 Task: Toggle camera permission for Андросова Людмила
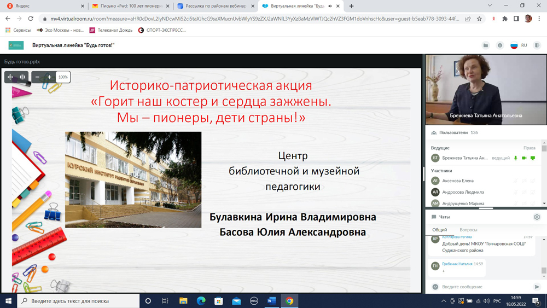tap(524, 192)
